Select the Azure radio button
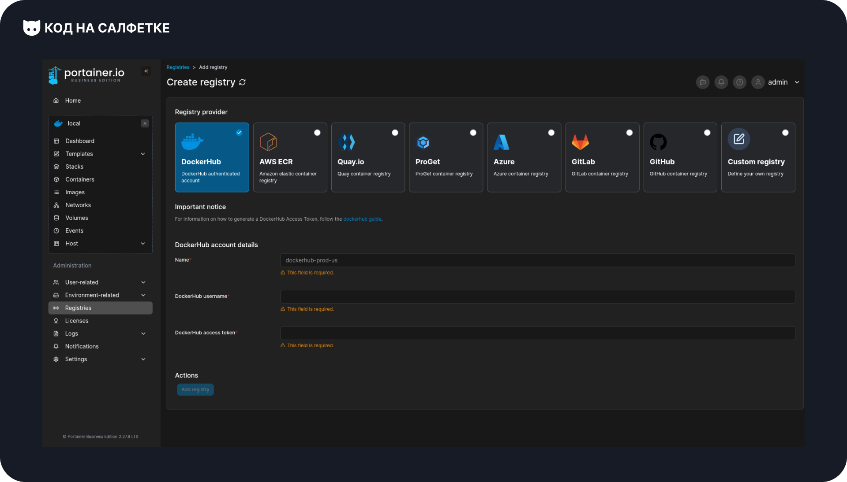847x482 pixels. tap(551, 133)
